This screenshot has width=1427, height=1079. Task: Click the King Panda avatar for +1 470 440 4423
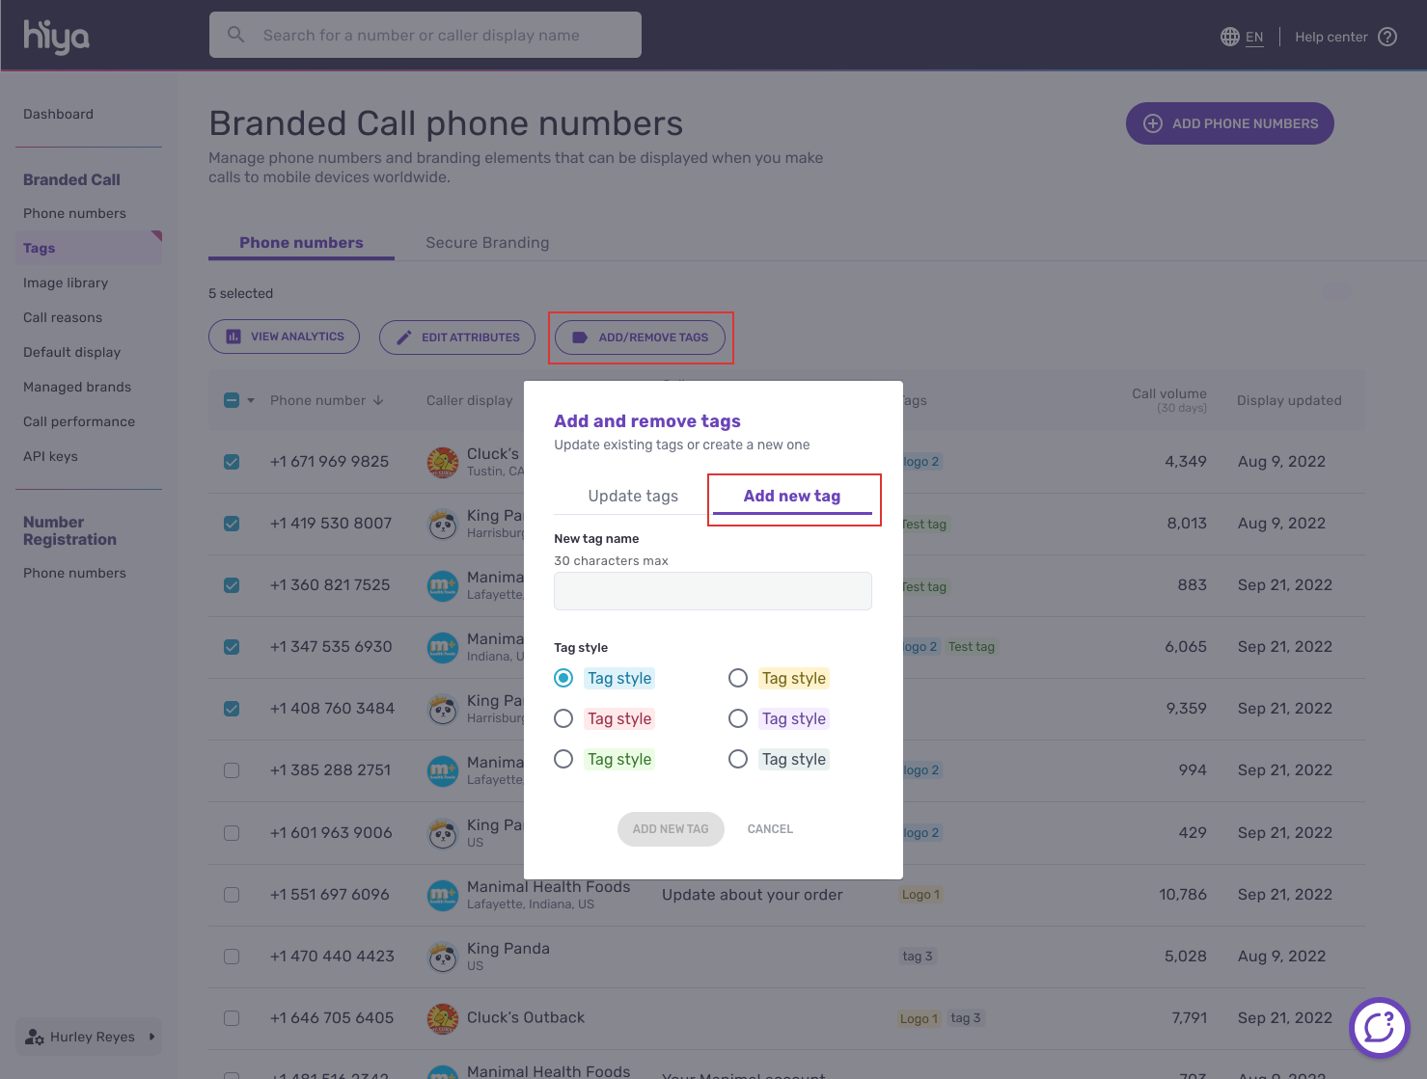point(443,957)
